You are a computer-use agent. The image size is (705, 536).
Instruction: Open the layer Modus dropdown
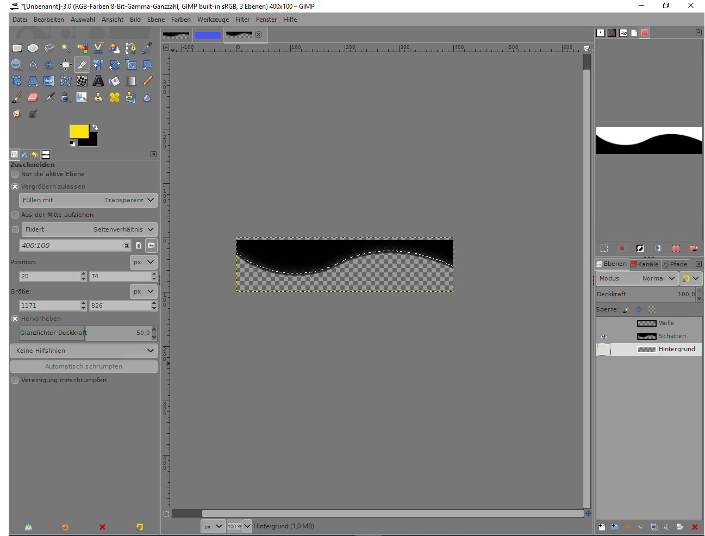point(637,278)
